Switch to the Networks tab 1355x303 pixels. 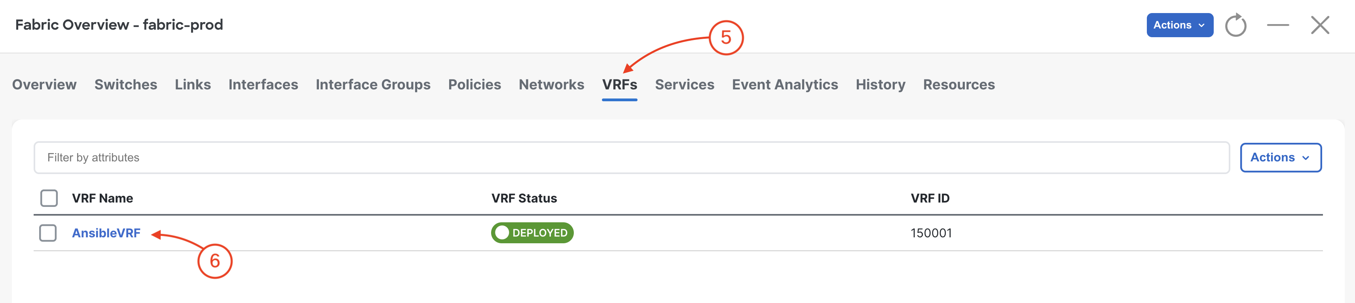[x=551, y=85]
